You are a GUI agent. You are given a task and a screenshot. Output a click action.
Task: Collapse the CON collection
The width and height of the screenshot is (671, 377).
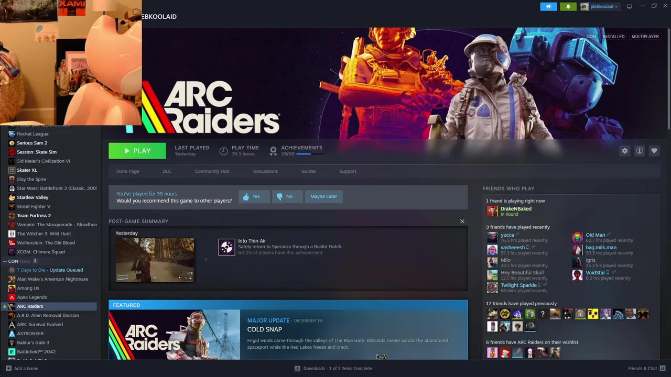pos(5,261)
